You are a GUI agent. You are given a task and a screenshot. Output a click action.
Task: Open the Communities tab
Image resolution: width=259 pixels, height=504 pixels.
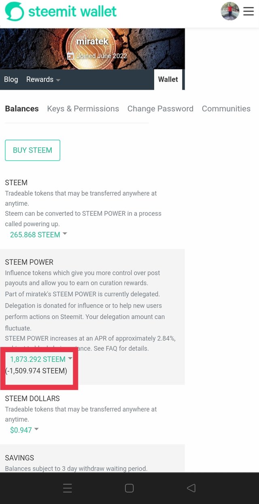(x=226, y=108)
